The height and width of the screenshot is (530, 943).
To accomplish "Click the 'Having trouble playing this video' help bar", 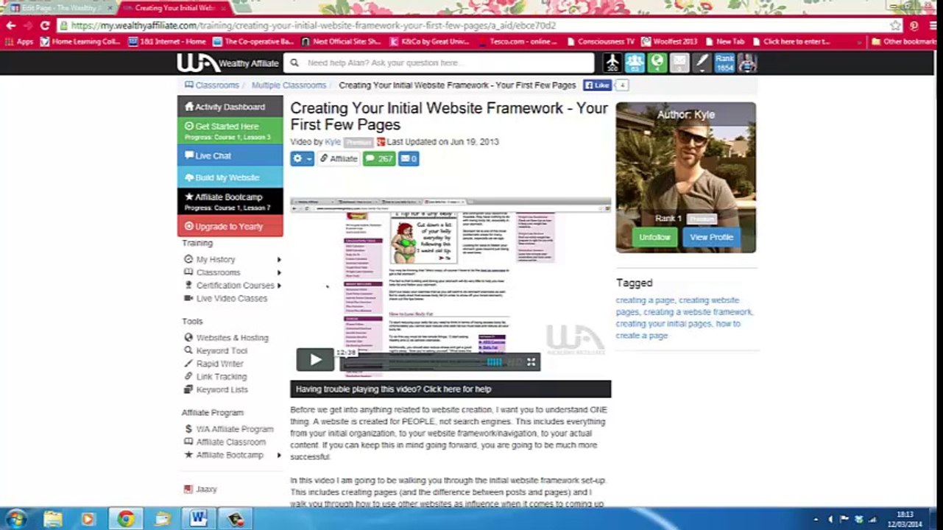I will pyautogui.click(x=451, y=389).
